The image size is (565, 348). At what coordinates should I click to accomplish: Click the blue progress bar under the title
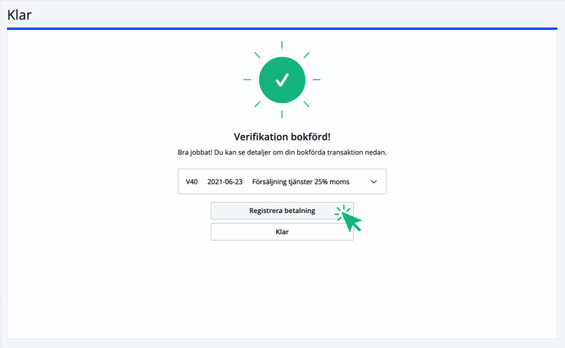[x=282, y=29]
